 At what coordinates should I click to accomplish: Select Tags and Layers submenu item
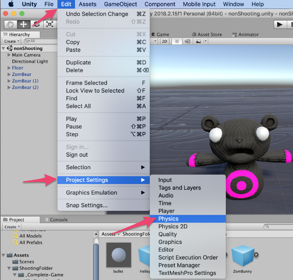click(x=188, y=188)
